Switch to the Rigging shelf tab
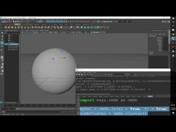This screenshot has width=176, height=132. point(30,24)
